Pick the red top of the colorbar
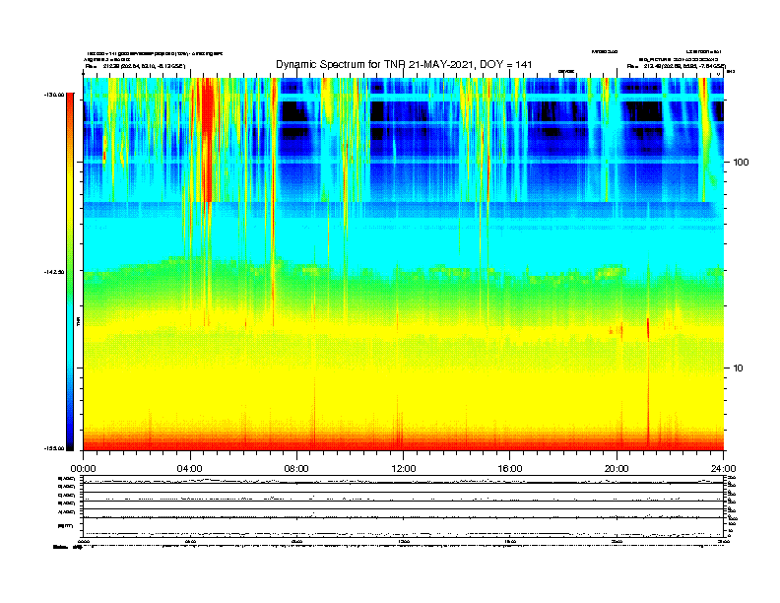 tap(70, 100)
